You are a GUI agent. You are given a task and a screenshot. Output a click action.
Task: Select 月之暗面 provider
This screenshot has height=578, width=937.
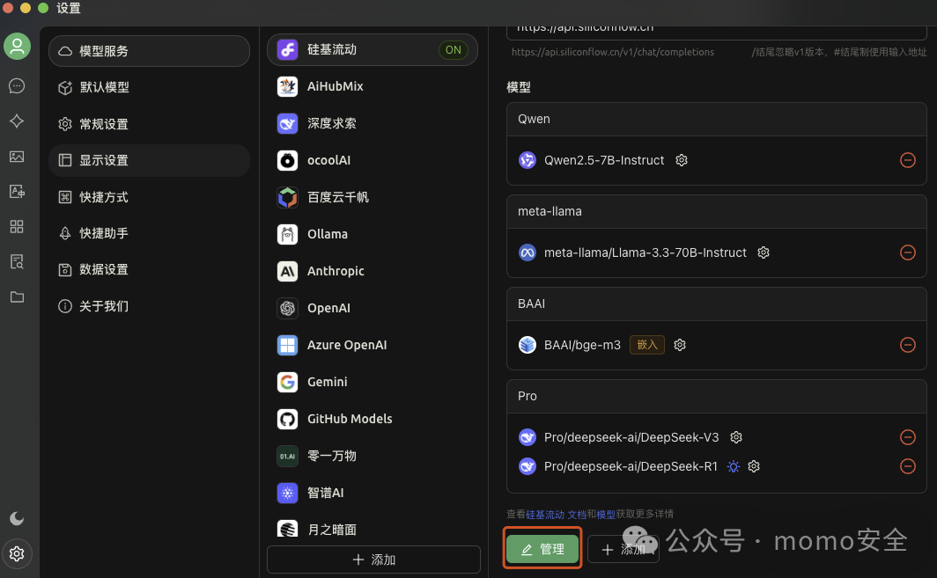pos(372,529)
